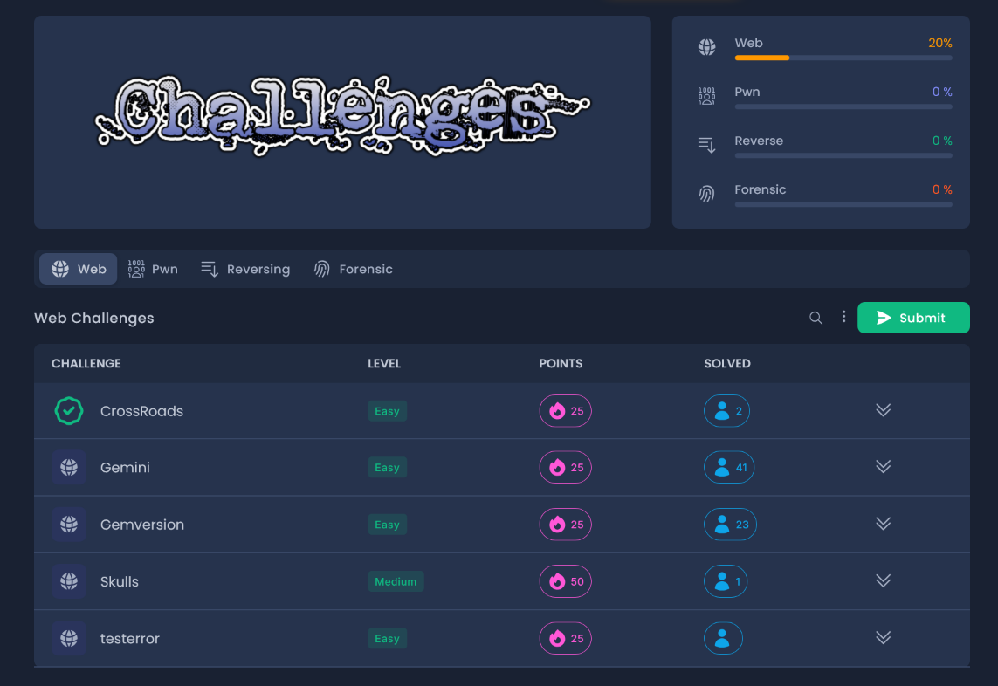Click the search magnifier icon
Viewport: 998px width, 686px height.
[816, 318]
